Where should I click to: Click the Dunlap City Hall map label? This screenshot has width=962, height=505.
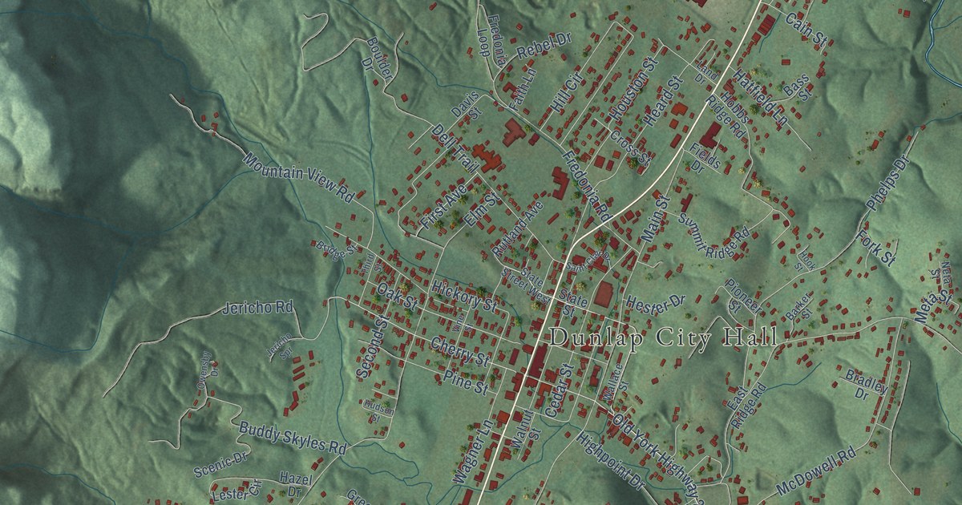[x=663, y=337]
